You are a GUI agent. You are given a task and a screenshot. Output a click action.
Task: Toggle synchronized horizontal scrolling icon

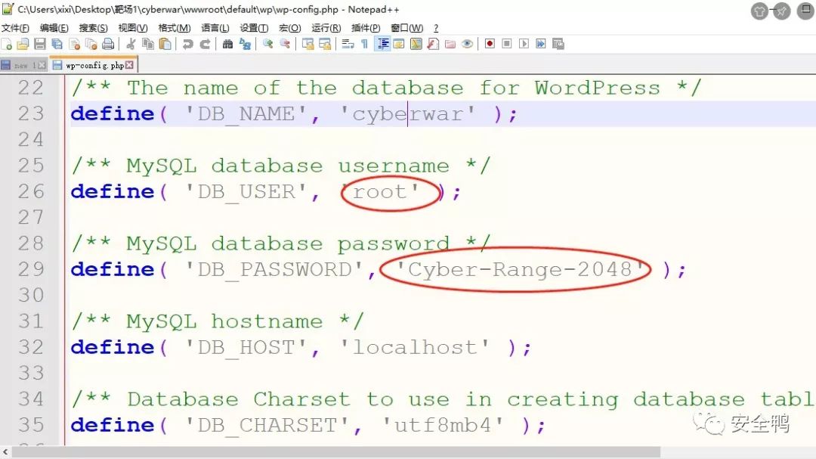click(325, 45)
